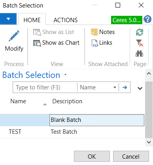Screen dimensions: 153x165
Task: Open Notes in Show Attached group
Action: pos(103,32)
